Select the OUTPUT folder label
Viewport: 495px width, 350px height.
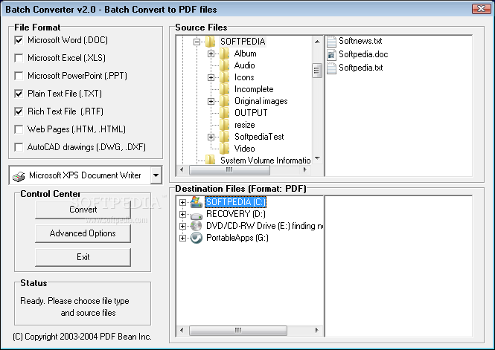coord(251,113)
